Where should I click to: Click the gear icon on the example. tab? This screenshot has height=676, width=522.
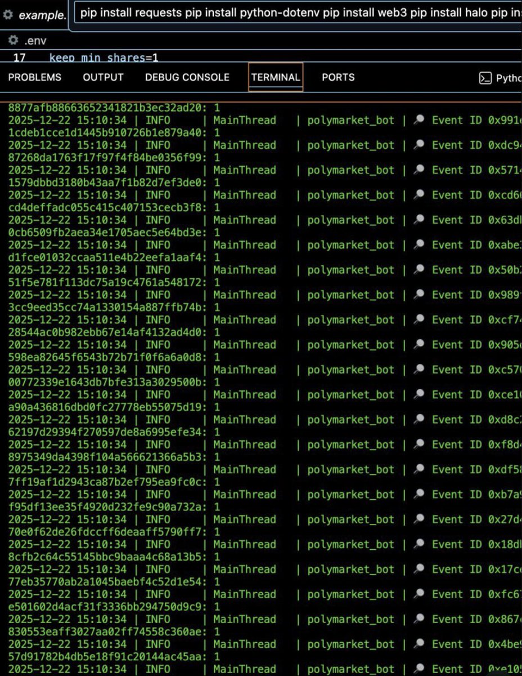pyautogui.click(x=7, y=15)
